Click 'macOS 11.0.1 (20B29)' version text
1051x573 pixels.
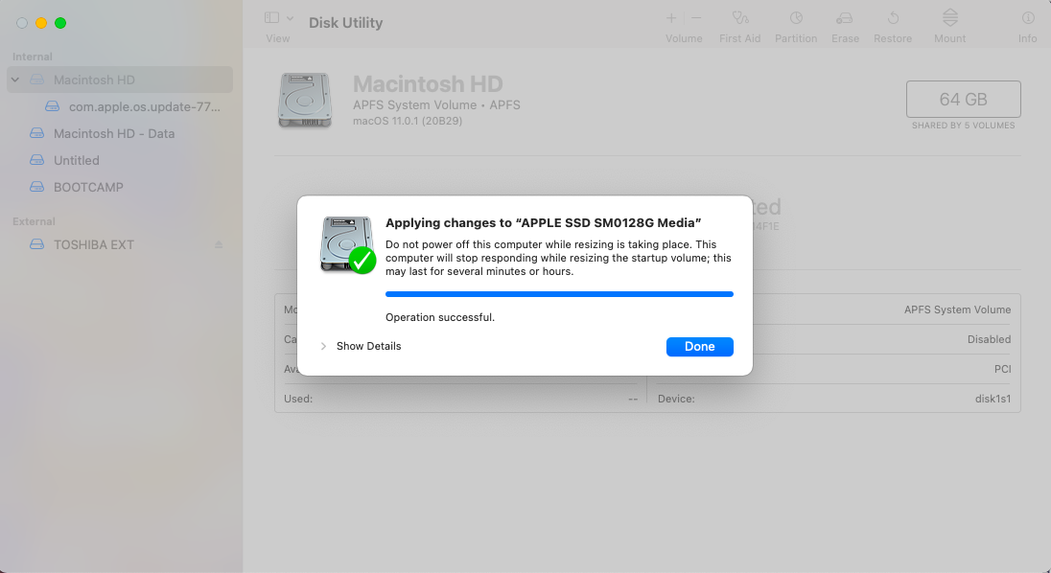(408, 121)
